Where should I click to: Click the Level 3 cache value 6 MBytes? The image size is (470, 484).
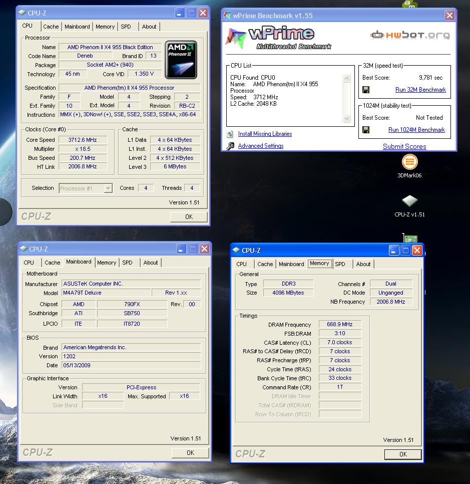tap(175, 167)
